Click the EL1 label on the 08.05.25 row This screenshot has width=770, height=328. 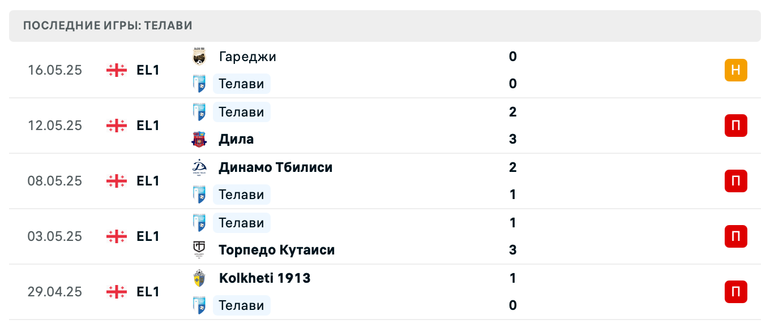click(x=147, y=181)
